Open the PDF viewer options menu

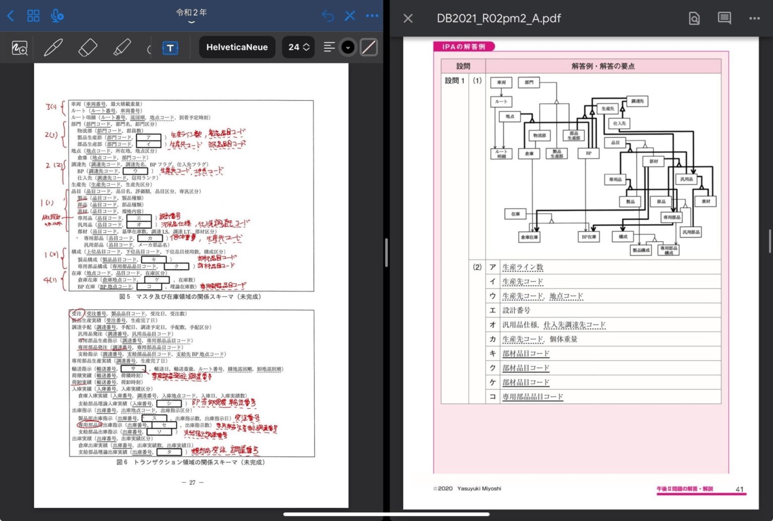pyautogui.click(x=754, y=18)
